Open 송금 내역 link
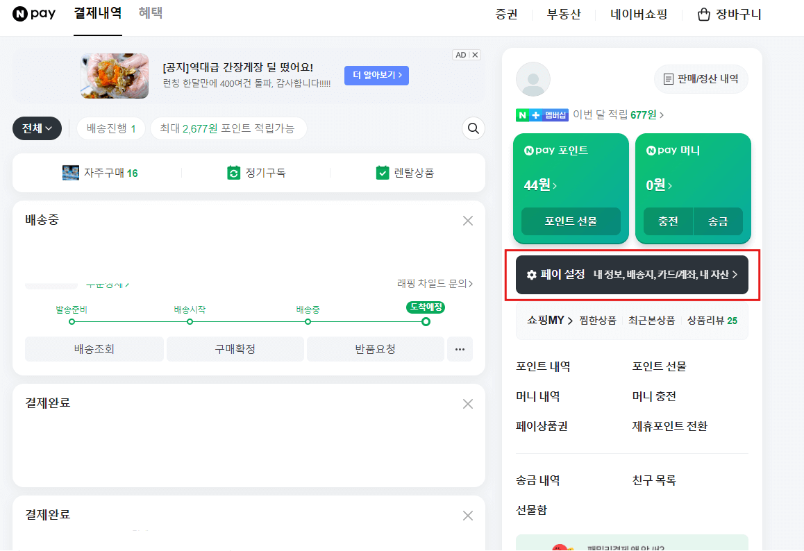Image resolution: width=804 pixels, height=551 pixels. [538, 480]
